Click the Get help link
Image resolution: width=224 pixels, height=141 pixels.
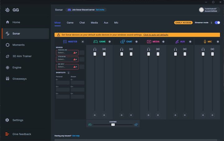click(x=76, y=136)
